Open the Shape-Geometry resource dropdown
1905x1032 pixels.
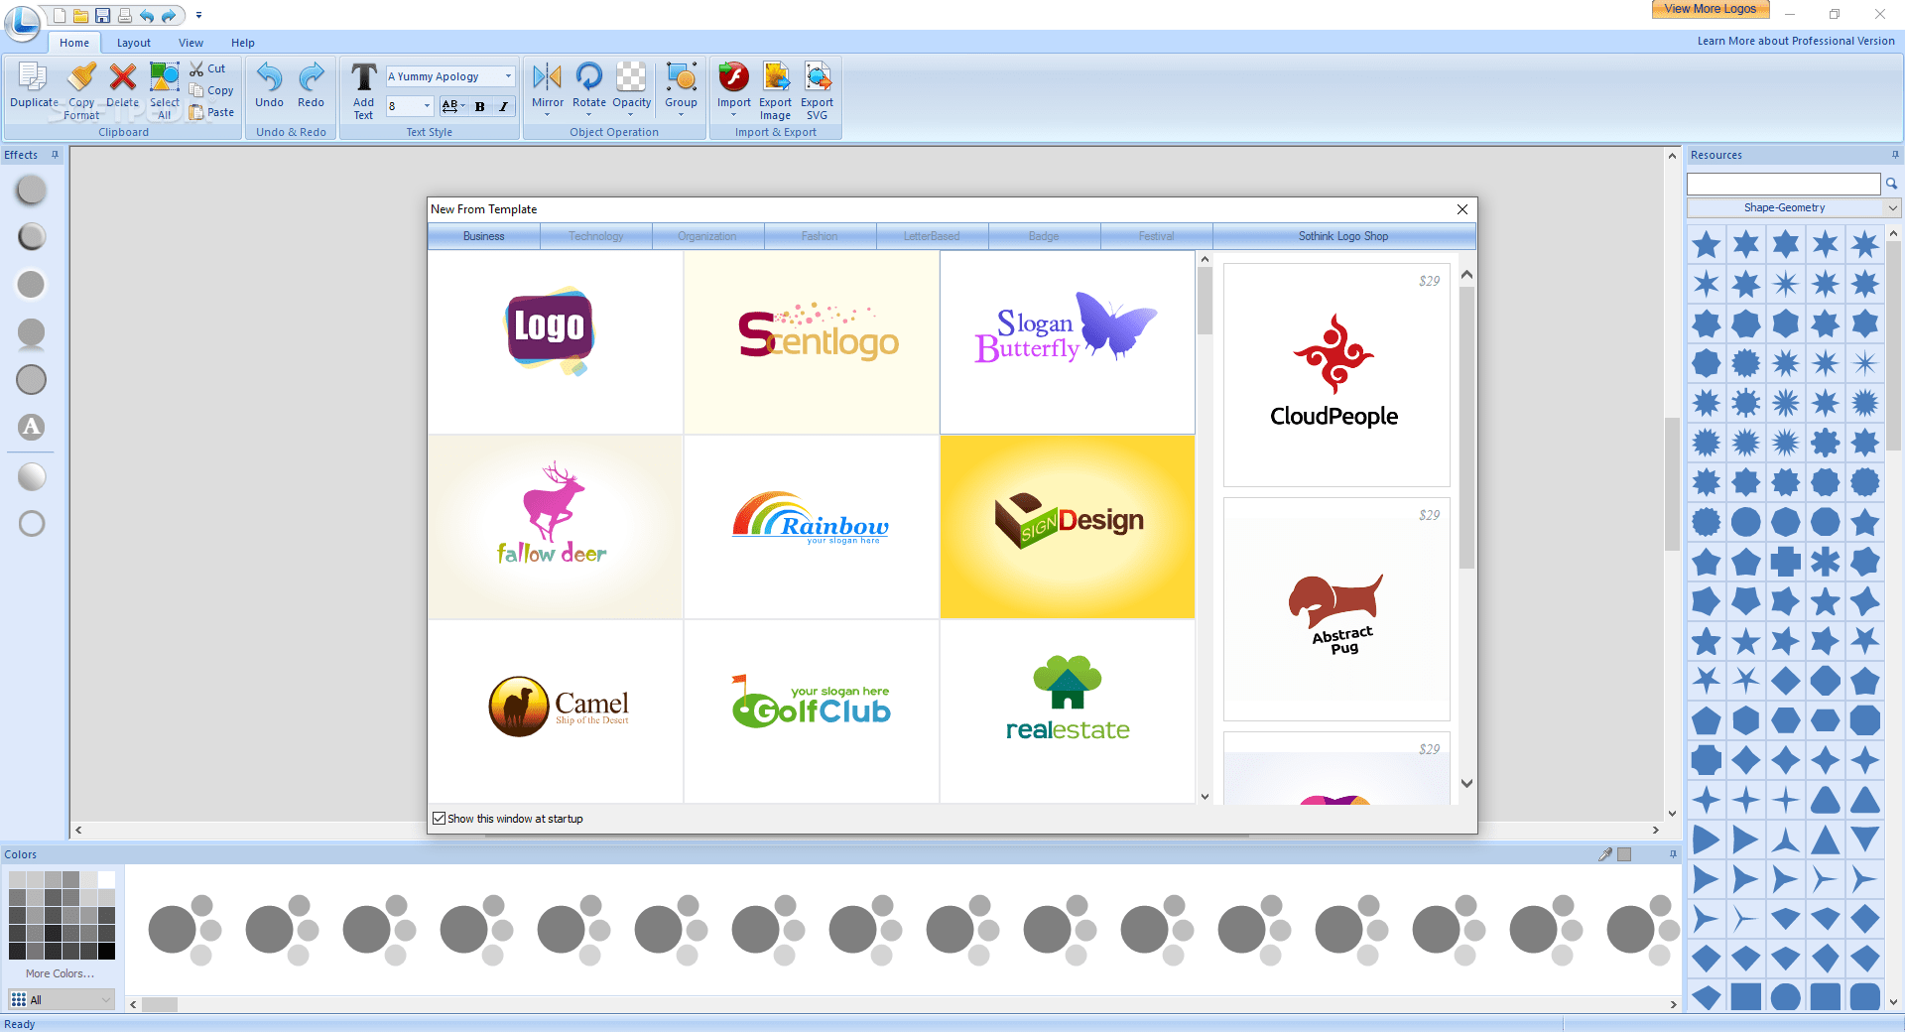pyautogui.click(x=1890, y=207)
